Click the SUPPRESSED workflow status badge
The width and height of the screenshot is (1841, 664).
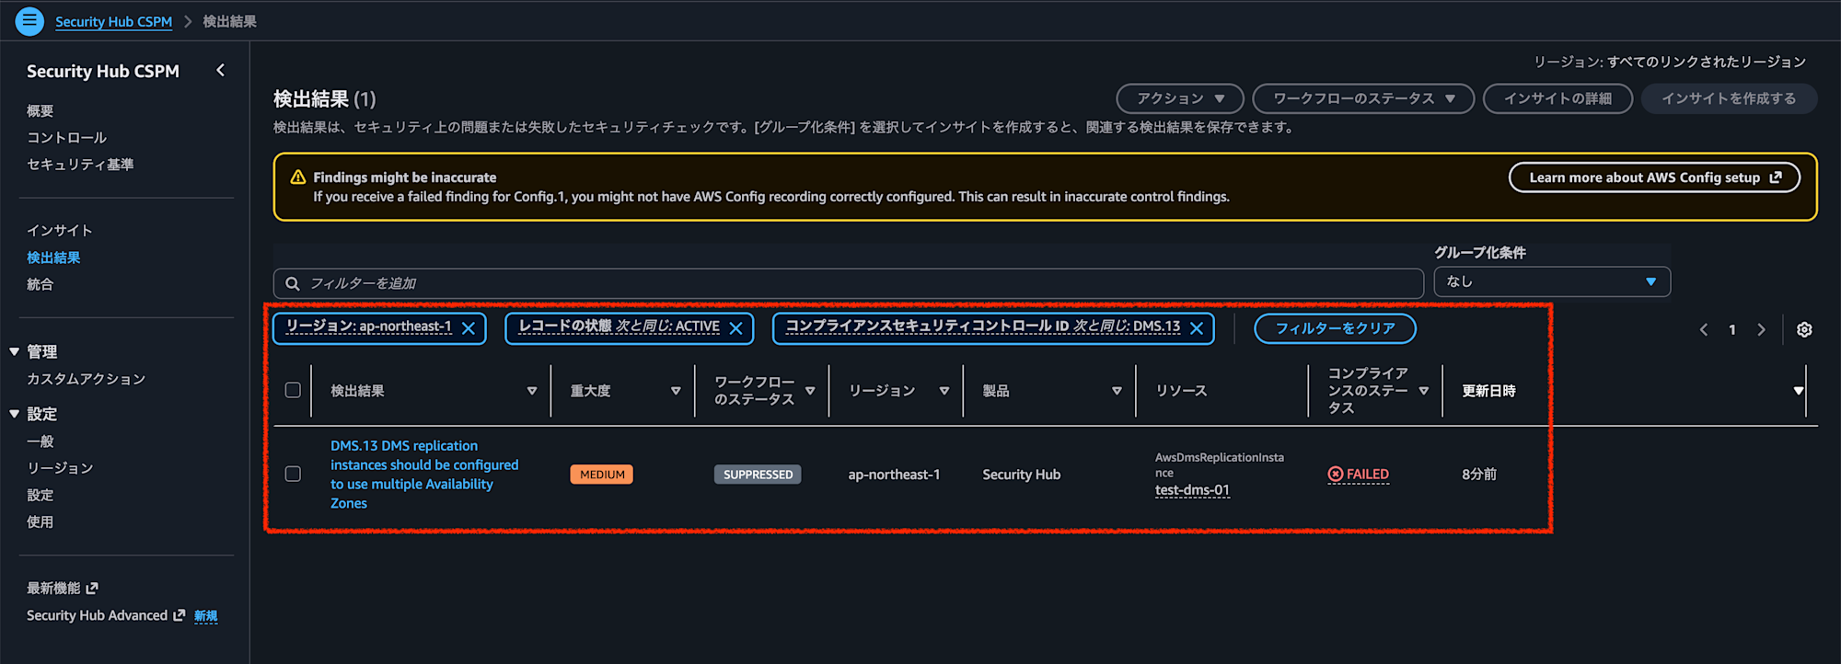[x=758, y=475]
